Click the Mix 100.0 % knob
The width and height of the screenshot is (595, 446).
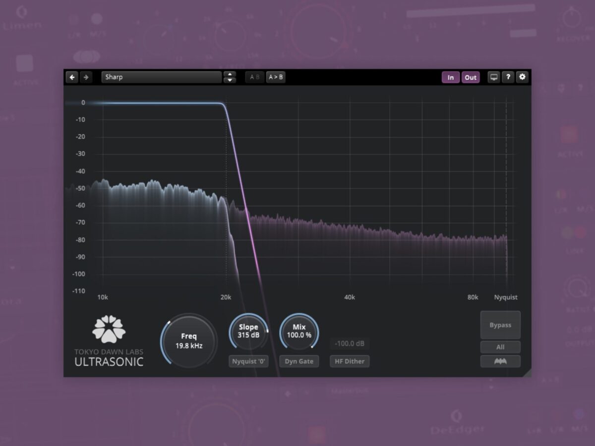coord(299,332)
